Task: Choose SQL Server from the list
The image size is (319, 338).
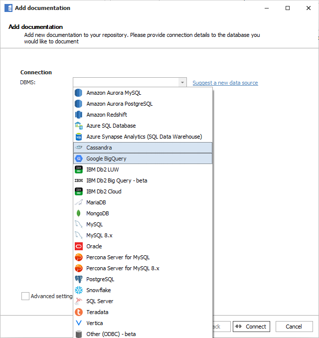Action: point(100,301)
